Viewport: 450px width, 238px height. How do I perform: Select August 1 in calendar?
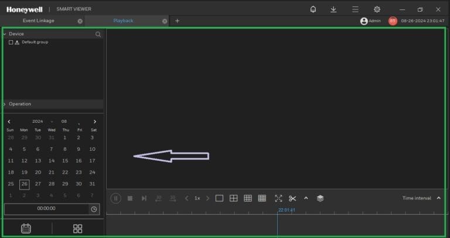[x=65, y=138]
